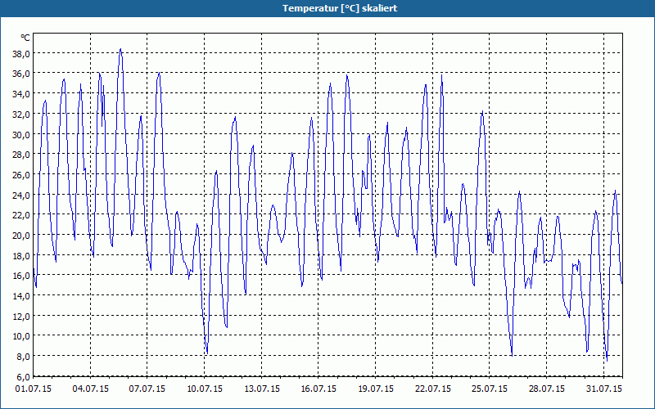Click the 6,0 y-axis value
This screenshot has width=655, height=409.
point(23,376)
